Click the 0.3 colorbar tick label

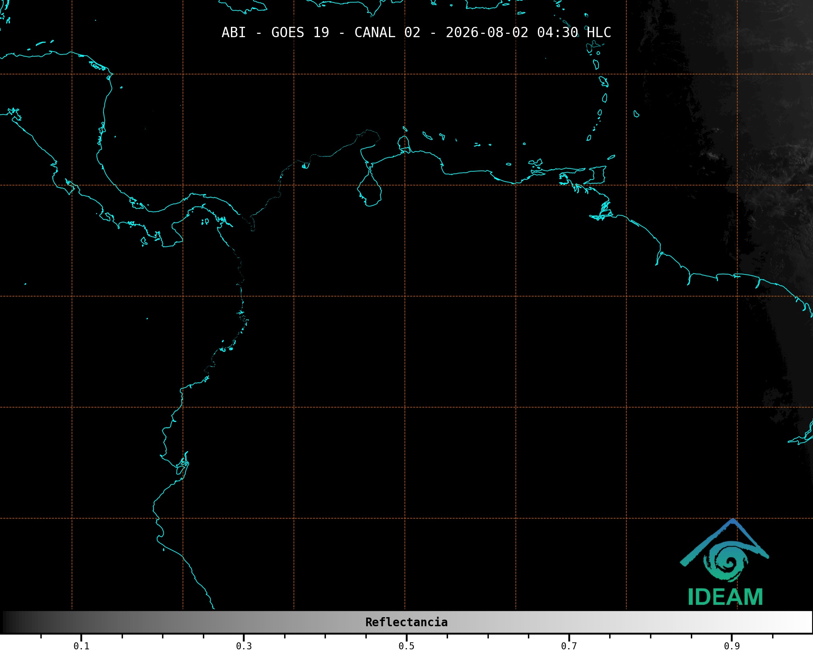point(244,646)
